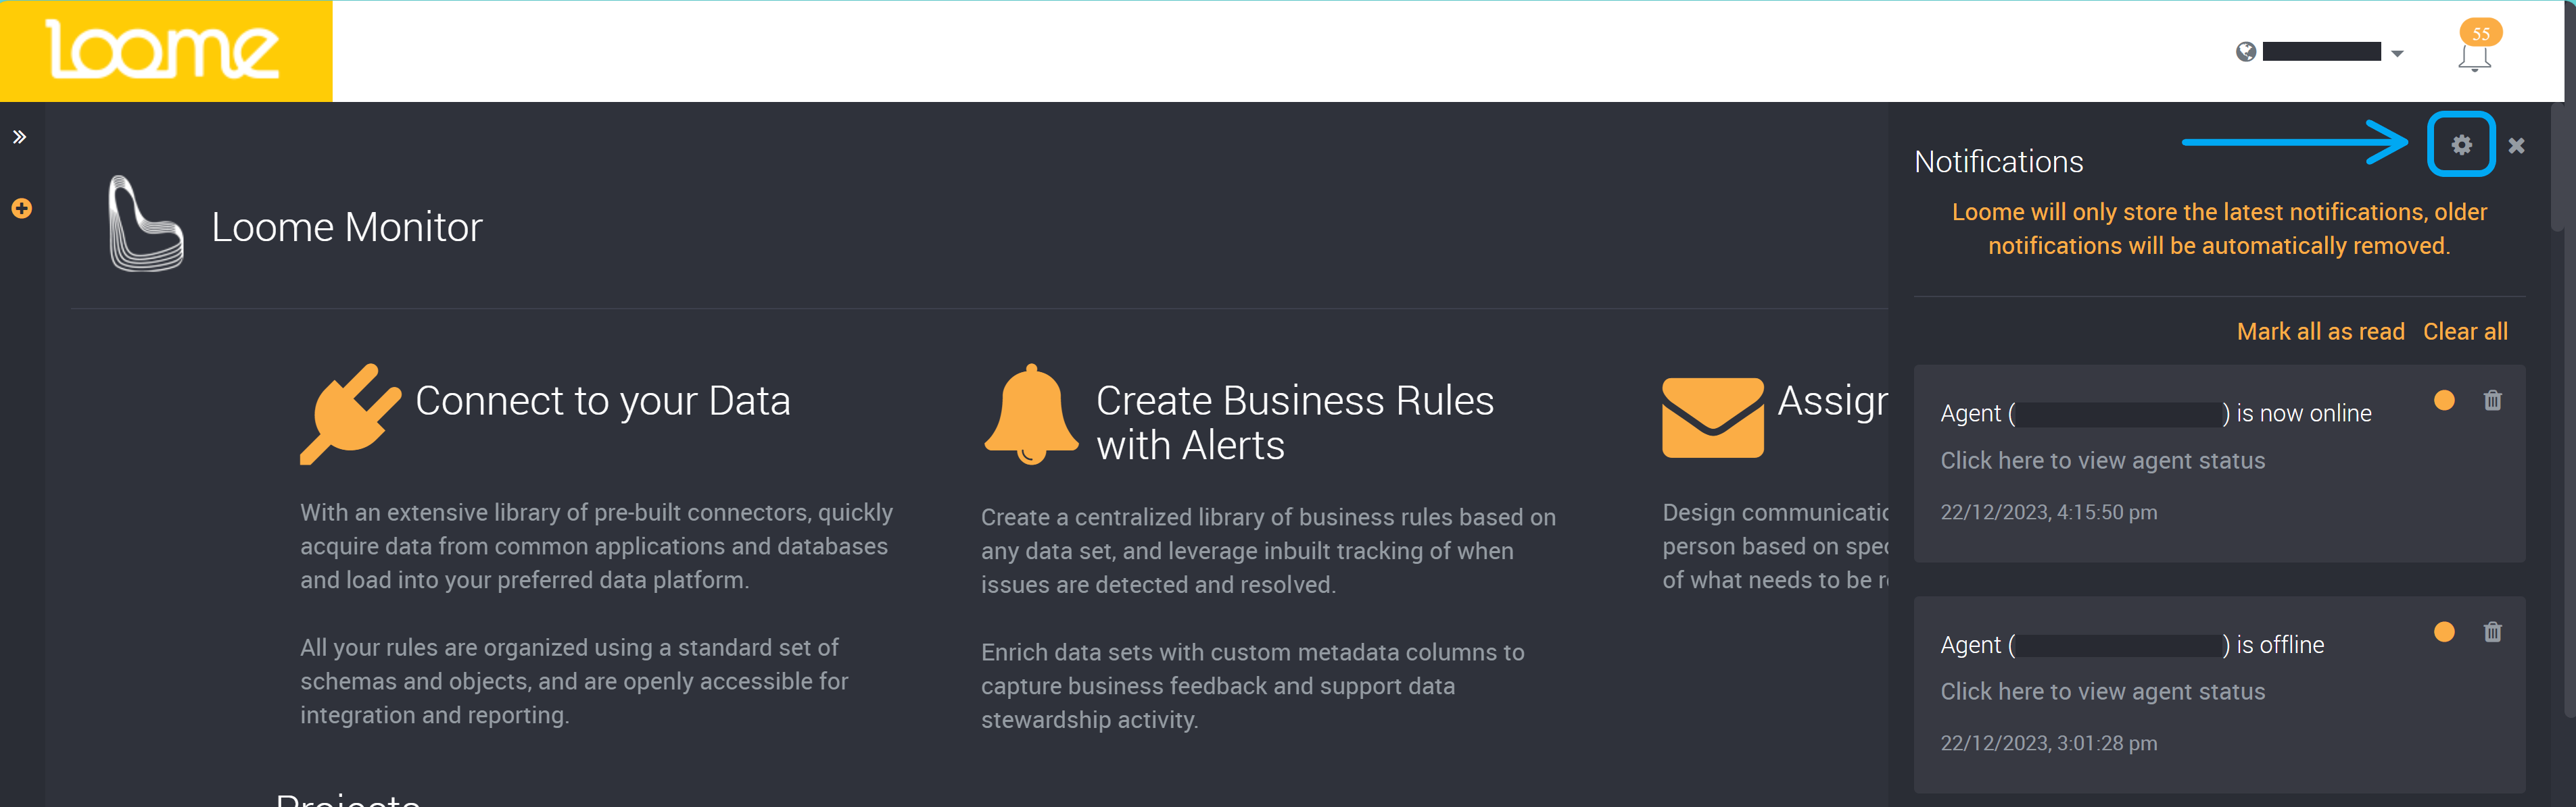The width and height of the screenshot is (2576, 807).
Task: Open notification settings gear icon
Action: [2461, 145]
